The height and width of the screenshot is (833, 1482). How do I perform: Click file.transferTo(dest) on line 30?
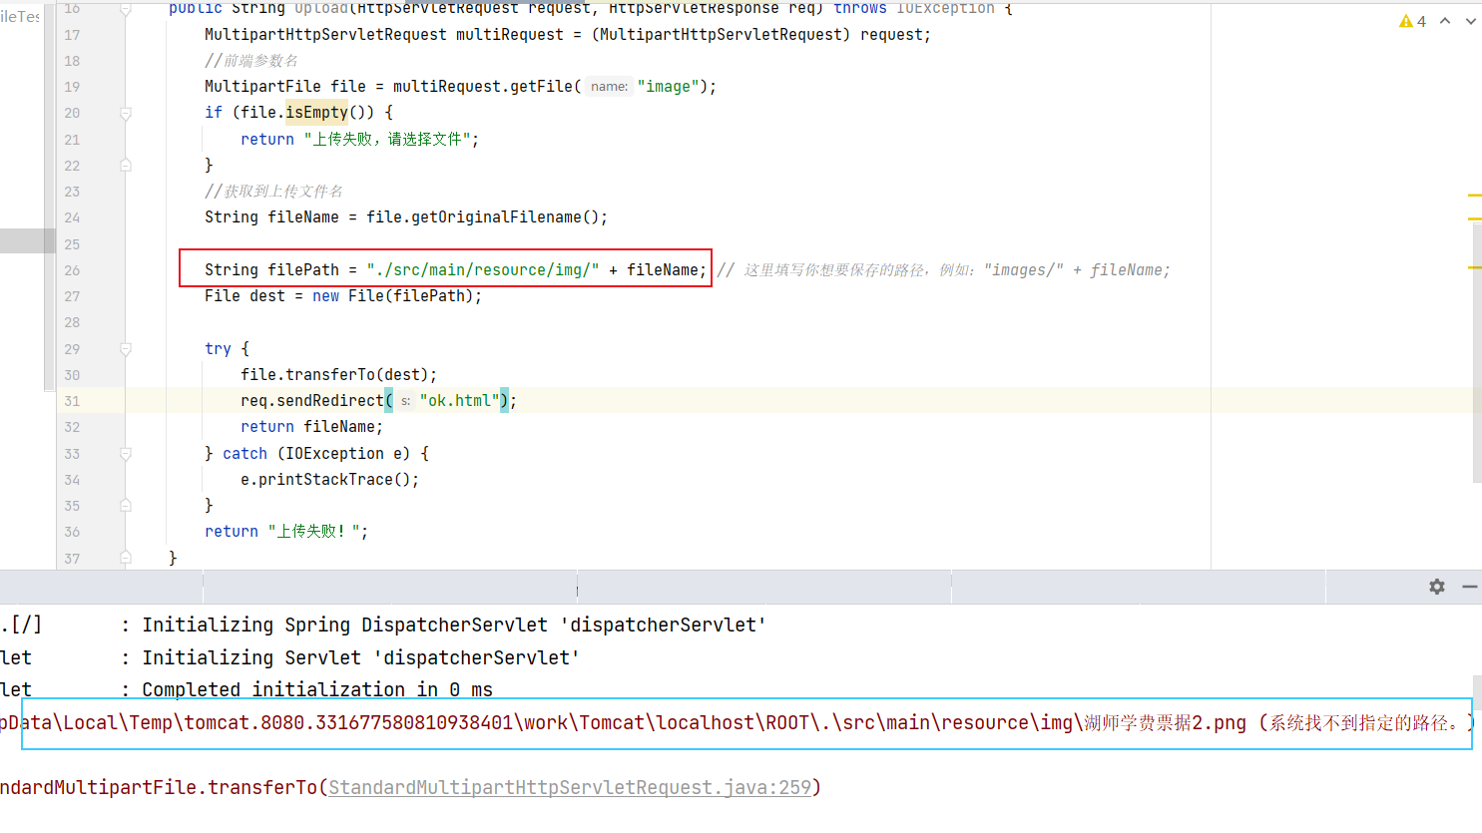coord(338,374)
